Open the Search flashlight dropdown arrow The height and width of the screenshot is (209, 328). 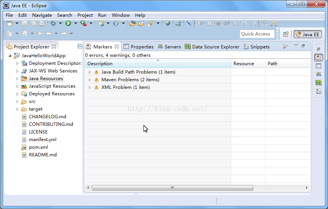tap(158, 23)
